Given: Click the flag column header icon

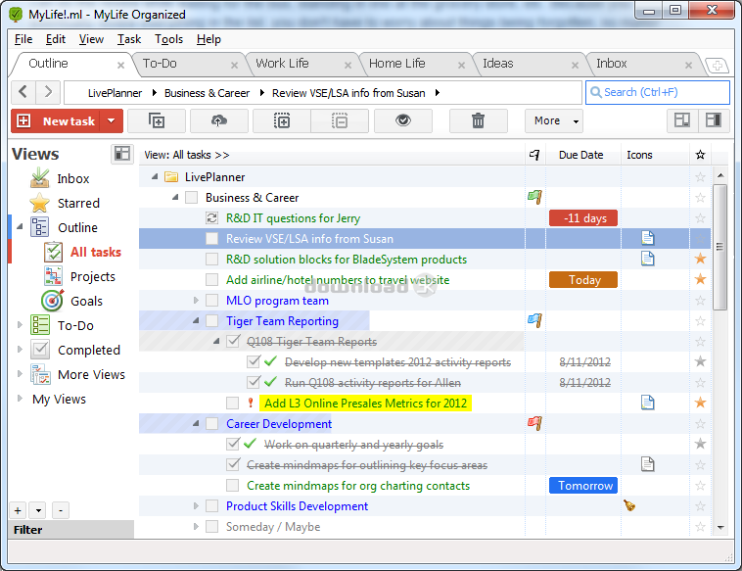Looking at the screenshot, I should click(534, 155).
